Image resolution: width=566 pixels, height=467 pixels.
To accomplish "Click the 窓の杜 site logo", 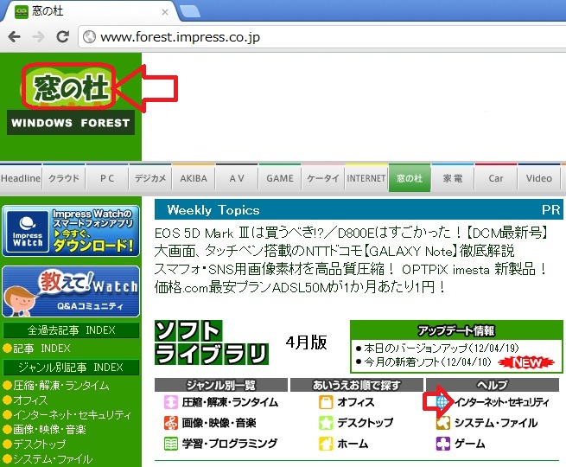I will click(x=68, y=86).
